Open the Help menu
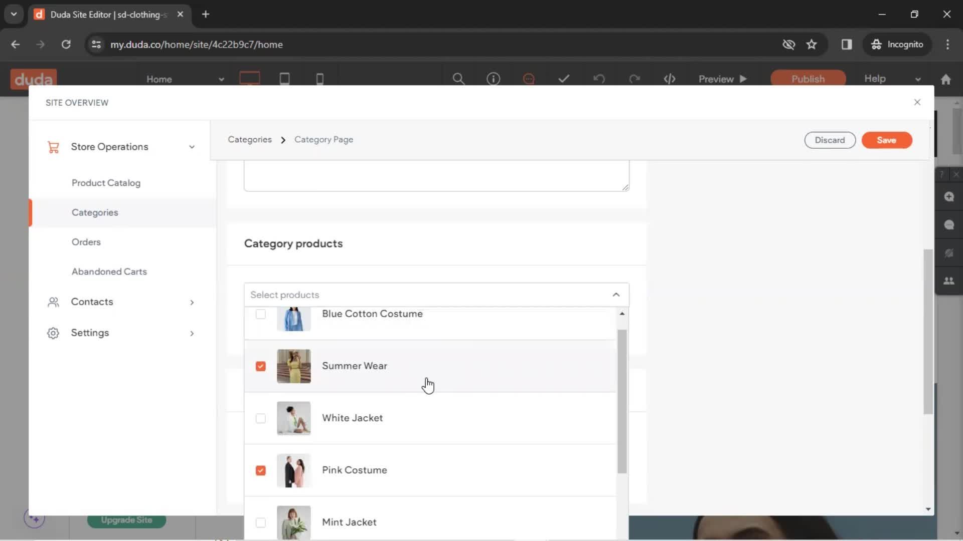 point(874,79)
